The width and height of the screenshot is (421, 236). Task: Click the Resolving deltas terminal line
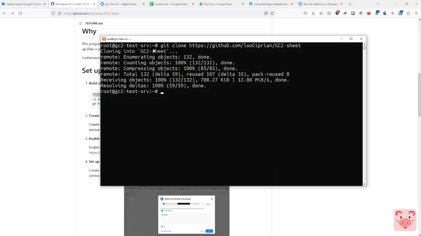pos(153,86)
